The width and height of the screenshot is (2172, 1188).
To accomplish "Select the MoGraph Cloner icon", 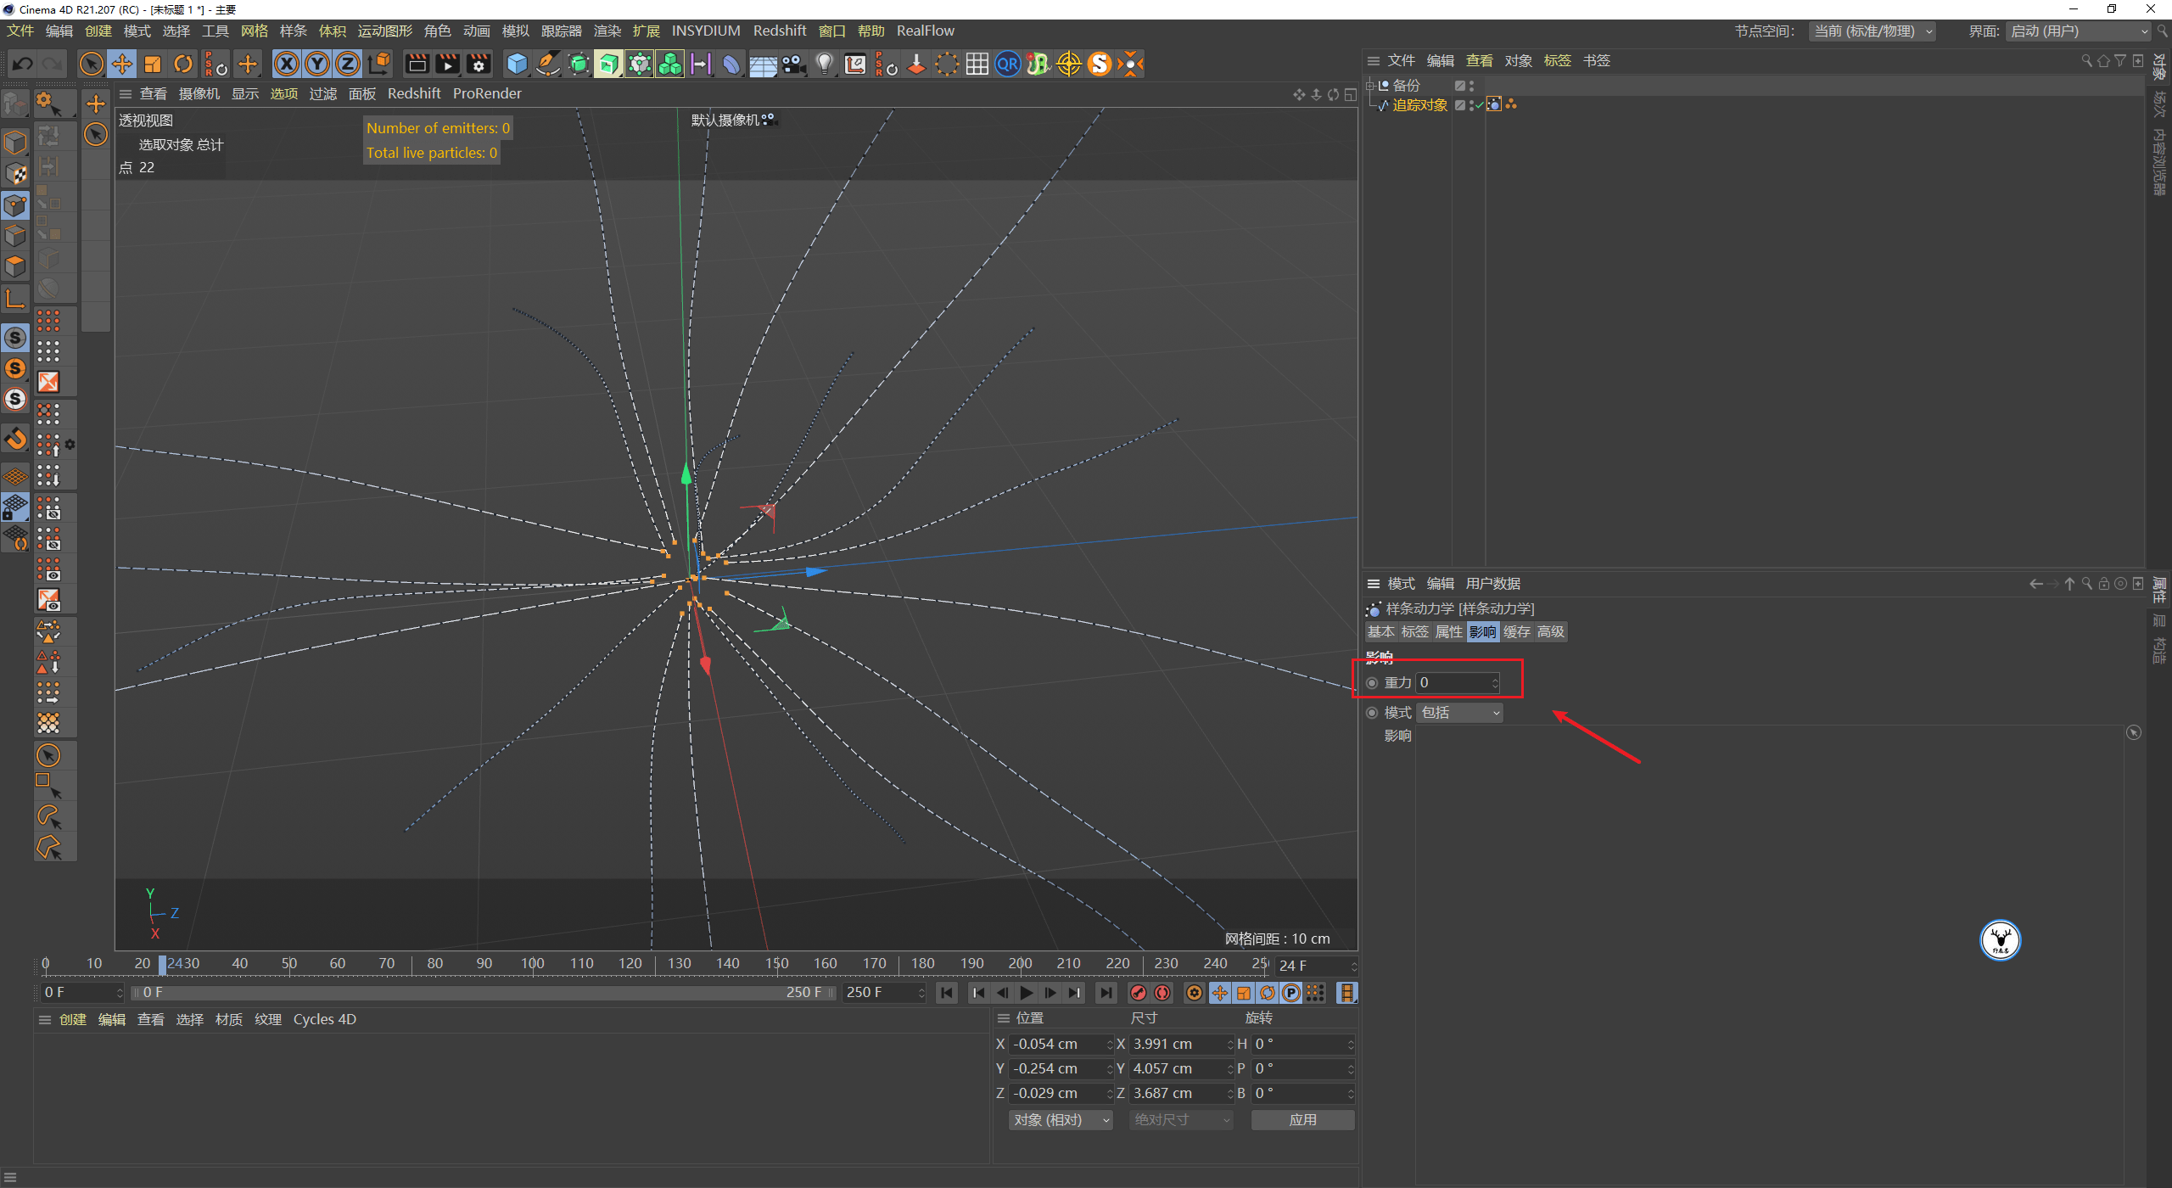I will [669, 64].
